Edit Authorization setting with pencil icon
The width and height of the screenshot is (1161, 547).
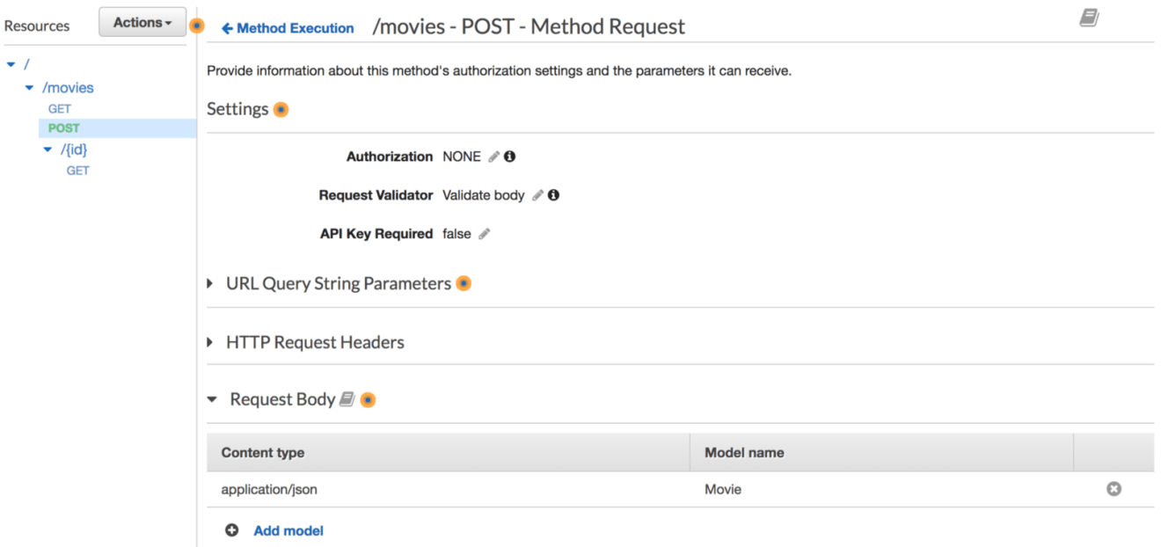coord(493,157)
